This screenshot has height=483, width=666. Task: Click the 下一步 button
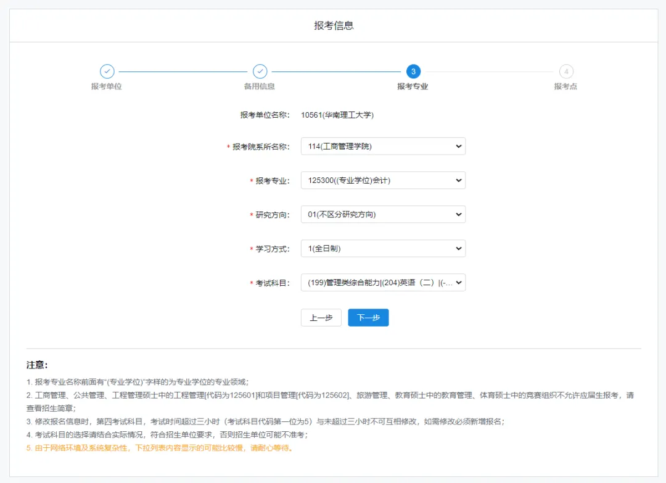click(x=368, y=317)
